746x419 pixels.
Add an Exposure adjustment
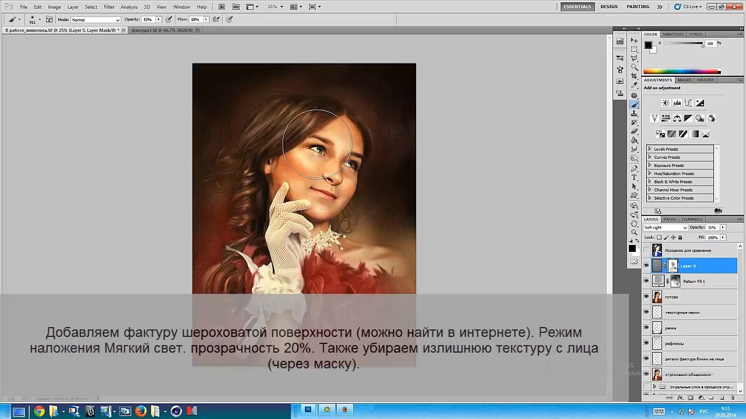(x=700, y=103)
